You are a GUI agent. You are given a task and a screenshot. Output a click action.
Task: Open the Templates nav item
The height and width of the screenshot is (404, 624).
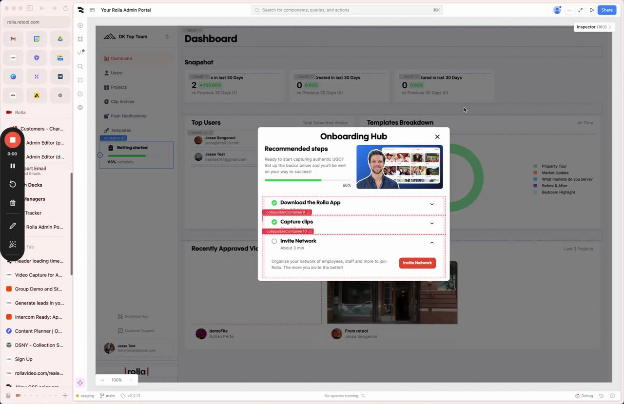(x=137, y=130)
